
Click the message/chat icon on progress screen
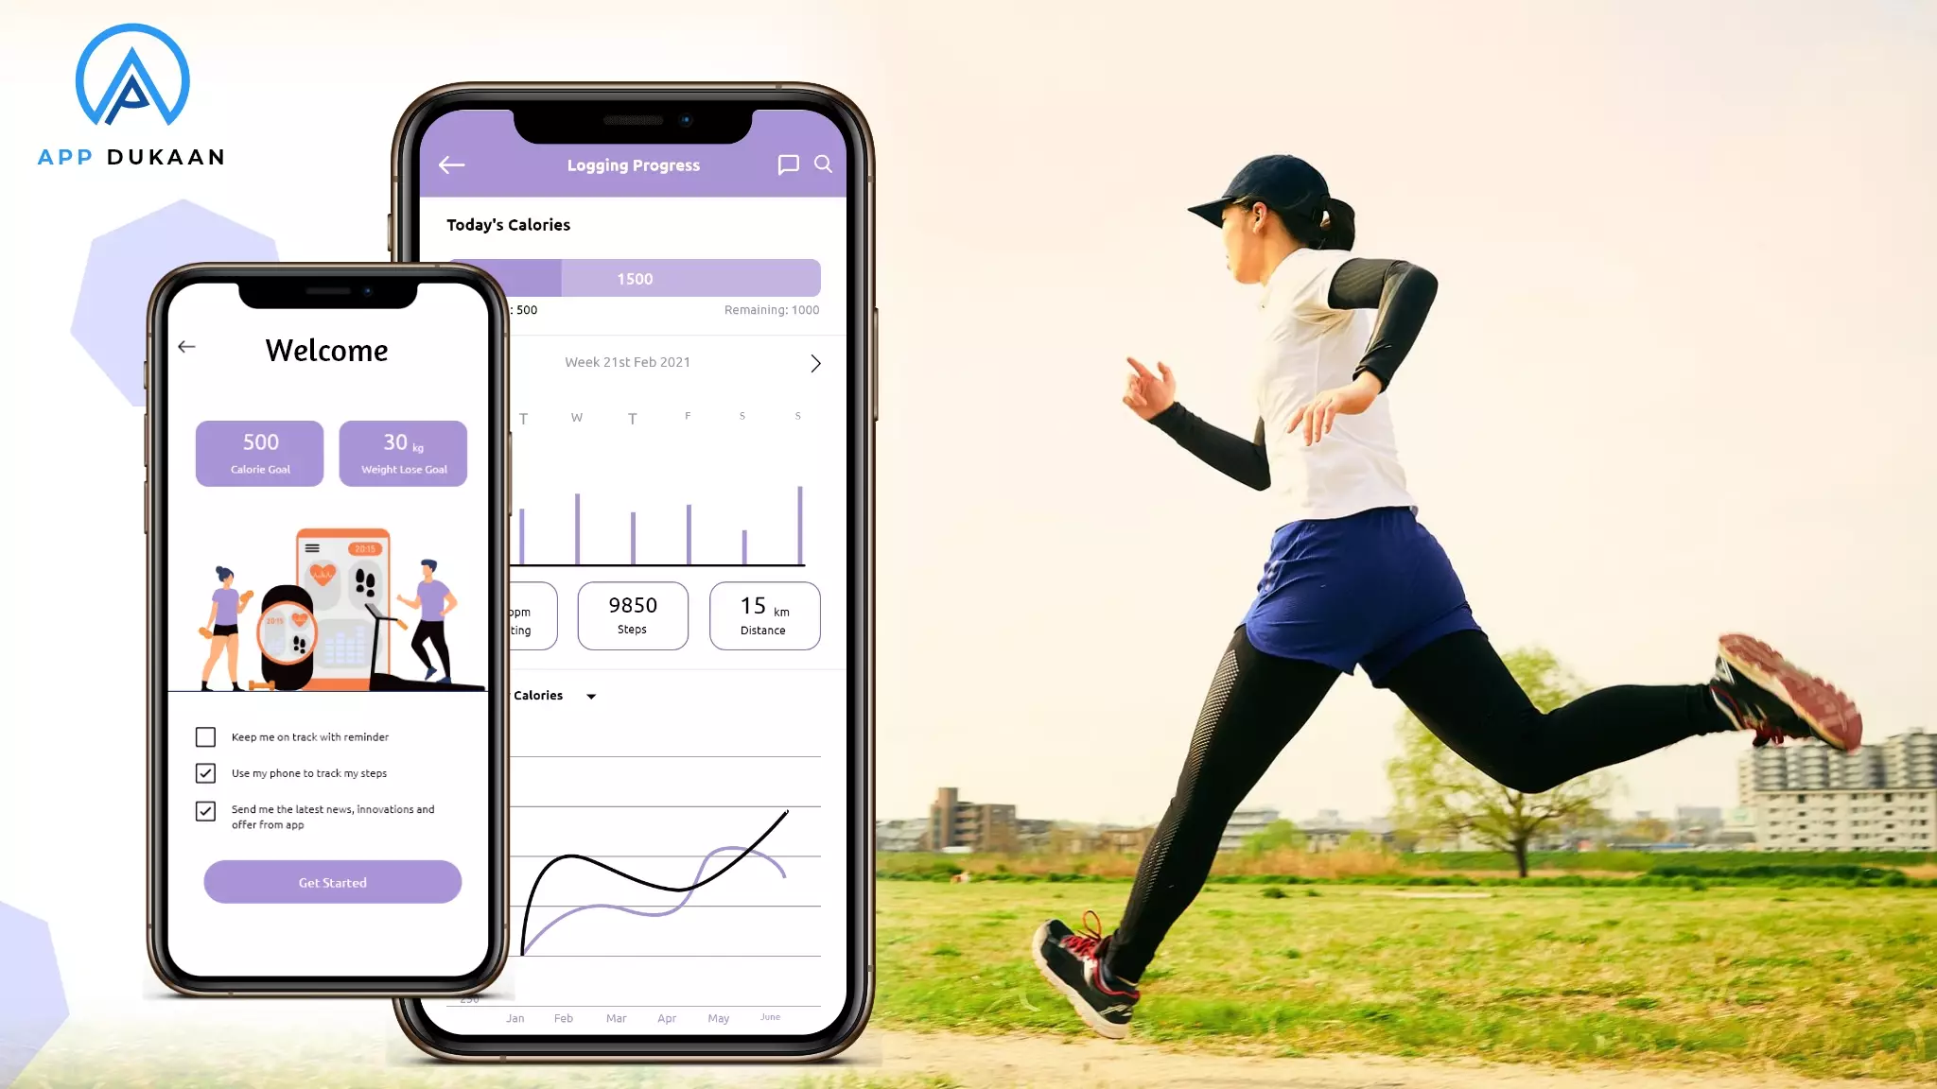point(788,164)
